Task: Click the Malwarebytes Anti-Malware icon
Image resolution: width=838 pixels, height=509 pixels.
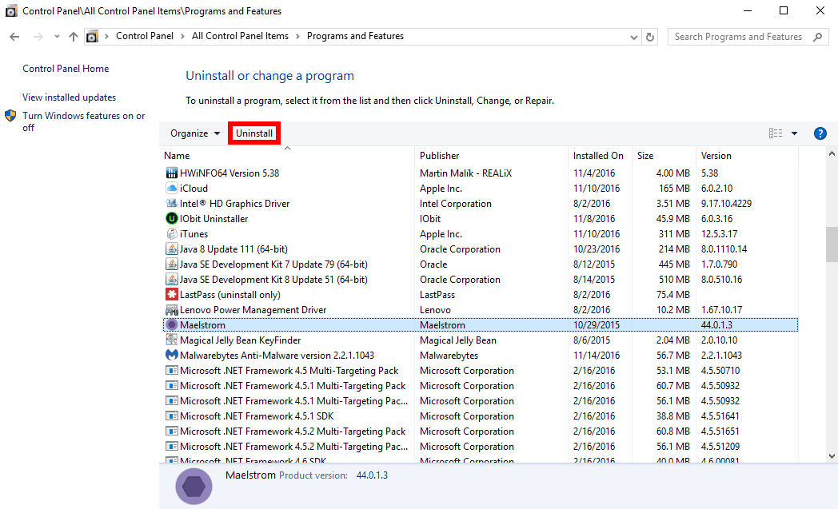Action: (x=172, y=355)
